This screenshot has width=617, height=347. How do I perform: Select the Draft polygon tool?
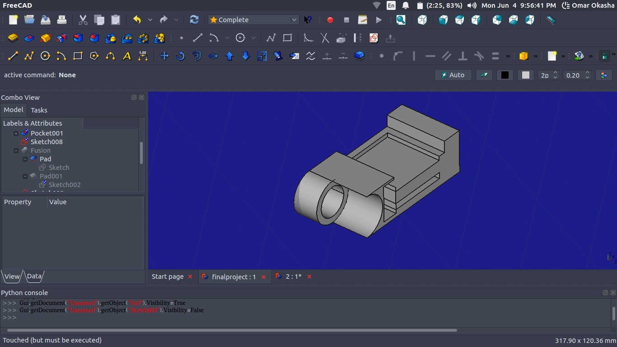pyautogui.click(x=94, y=56)
